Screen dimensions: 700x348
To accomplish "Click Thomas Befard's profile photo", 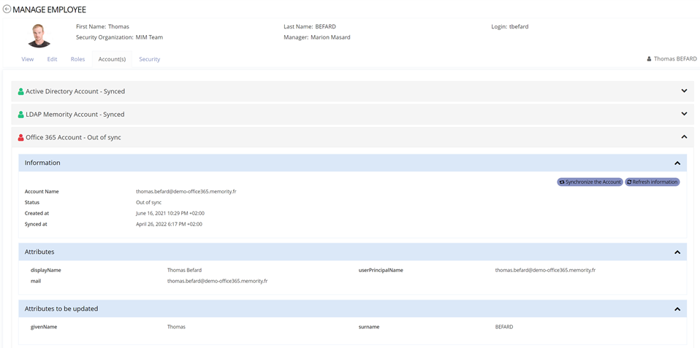I will coord(39,34).
